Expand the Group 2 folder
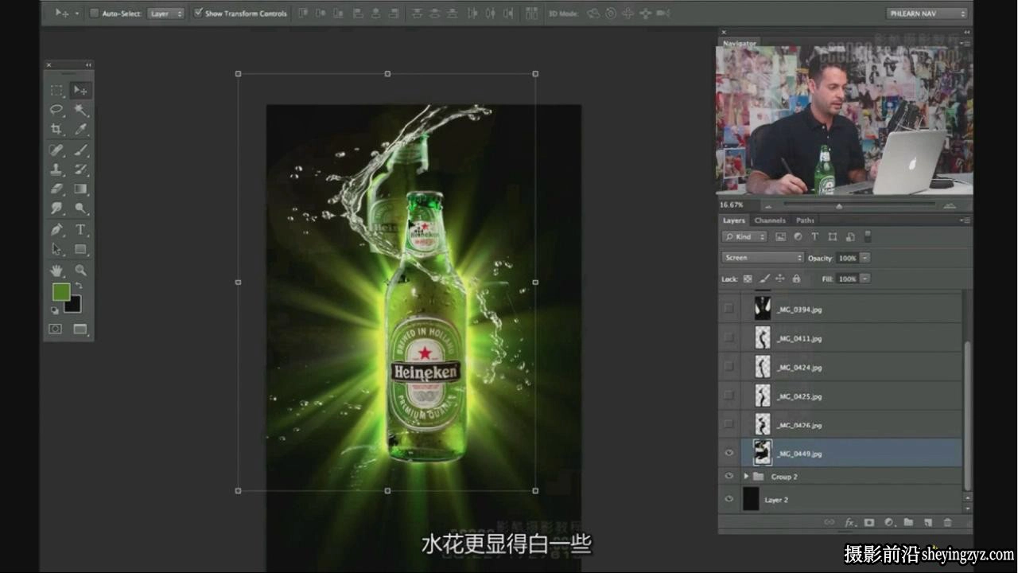 pos(746,477)
